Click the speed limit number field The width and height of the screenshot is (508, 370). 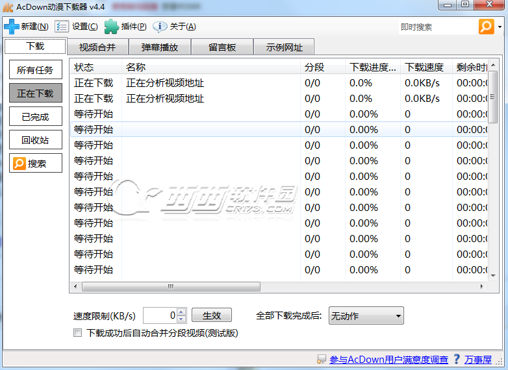pos(160,315)
